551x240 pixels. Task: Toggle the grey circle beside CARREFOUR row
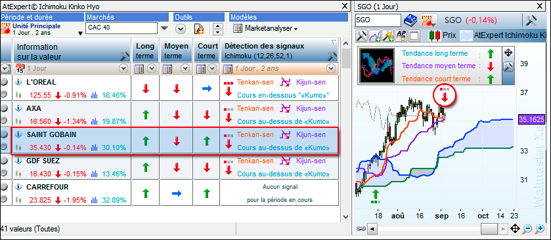[3, 187]
